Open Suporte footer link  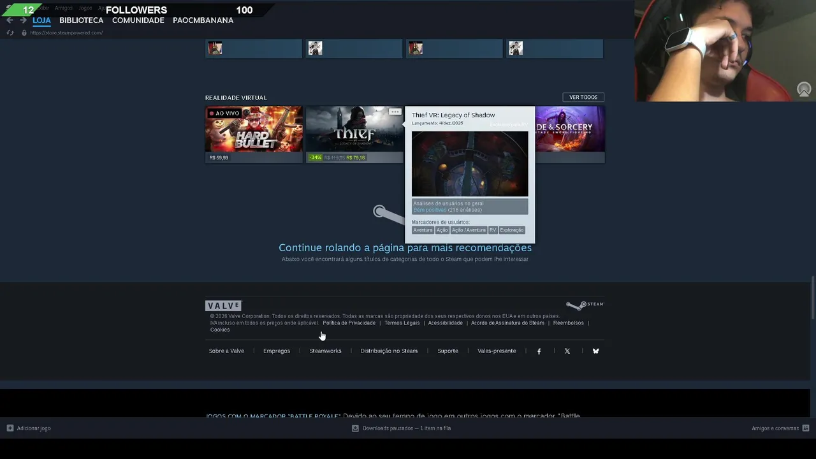pyautogui.click(x=448, y=351)
